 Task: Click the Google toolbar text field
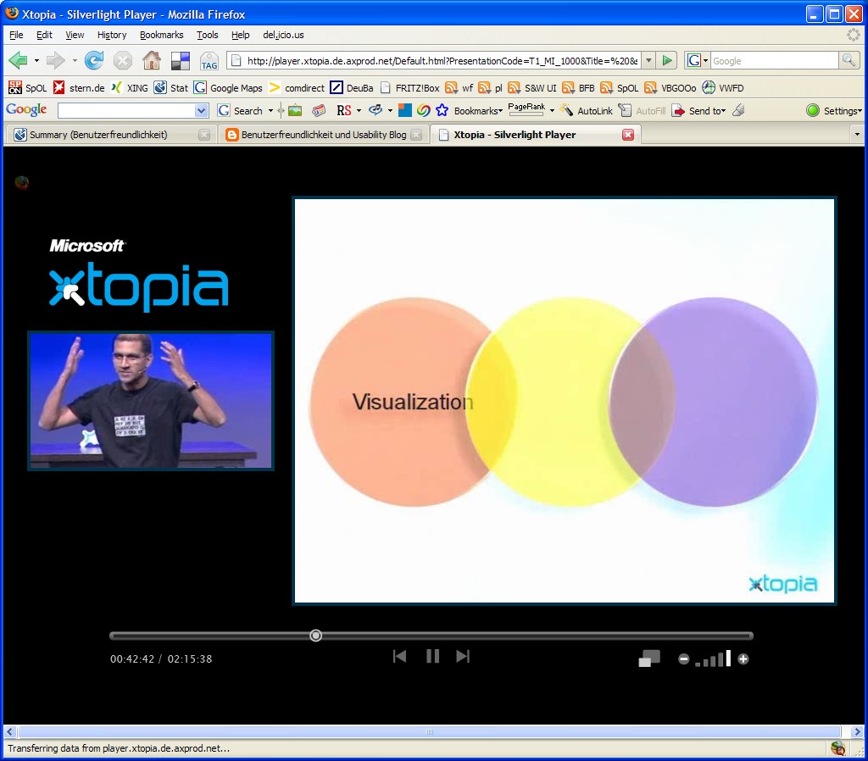tap(126, 111)
